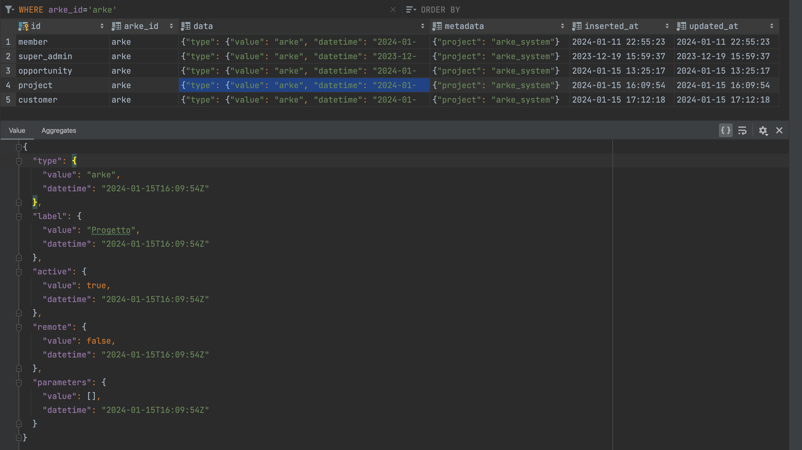802x450 pixels.
Task: Toggle the Format value braces icon
Action: (x=725, y=130)
